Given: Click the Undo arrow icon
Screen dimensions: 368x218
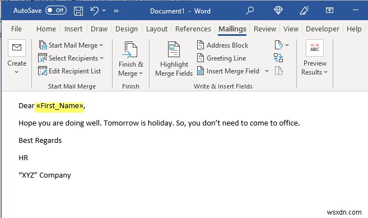Looking at the screenshot, I should [x=94, y=11].
